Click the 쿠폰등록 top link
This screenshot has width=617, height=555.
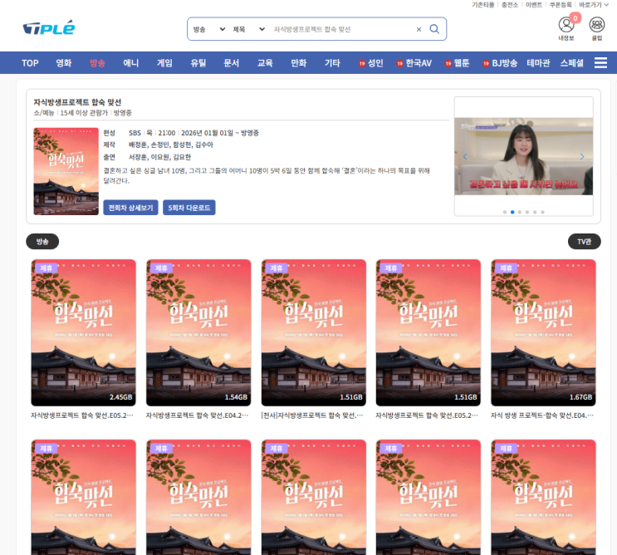pyautogui.click(x=561, y=5)
